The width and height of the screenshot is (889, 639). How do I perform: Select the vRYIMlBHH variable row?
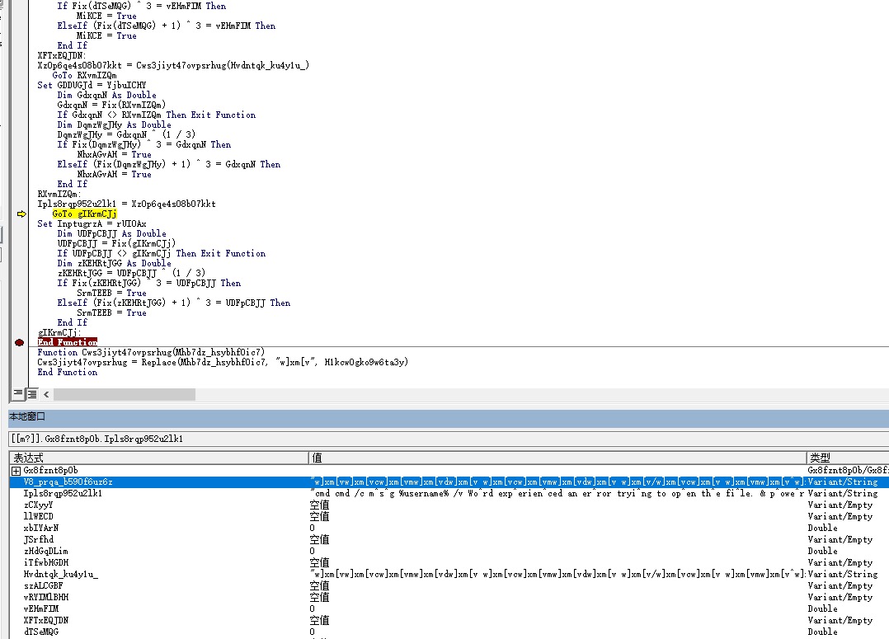(x=449, y=597)
